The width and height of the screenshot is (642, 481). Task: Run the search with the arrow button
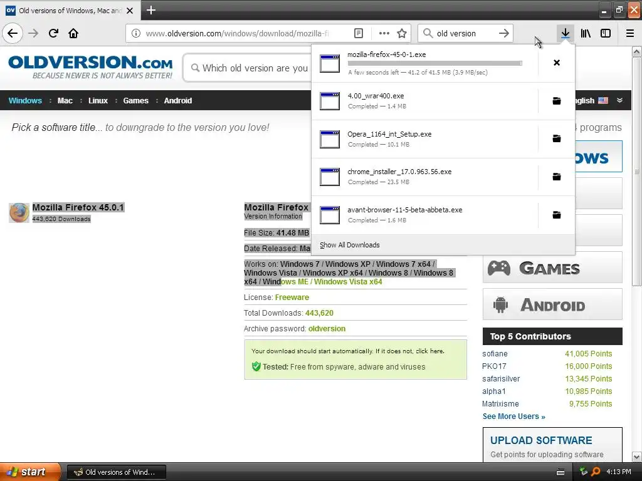(504, 33)
